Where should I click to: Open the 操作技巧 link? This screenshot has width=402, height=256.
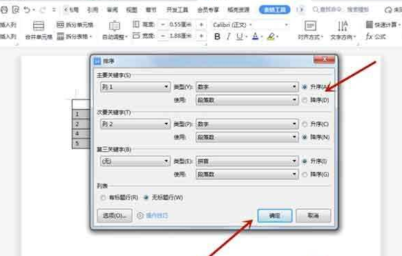point(157,215)
